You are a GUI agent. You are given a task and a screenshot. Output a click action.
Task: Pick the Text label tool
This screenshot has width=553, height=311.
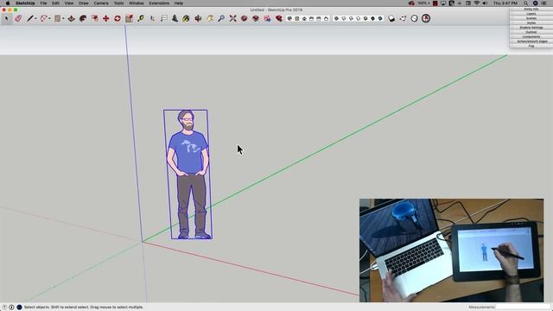pyautogui.click(x=164, y=18)
